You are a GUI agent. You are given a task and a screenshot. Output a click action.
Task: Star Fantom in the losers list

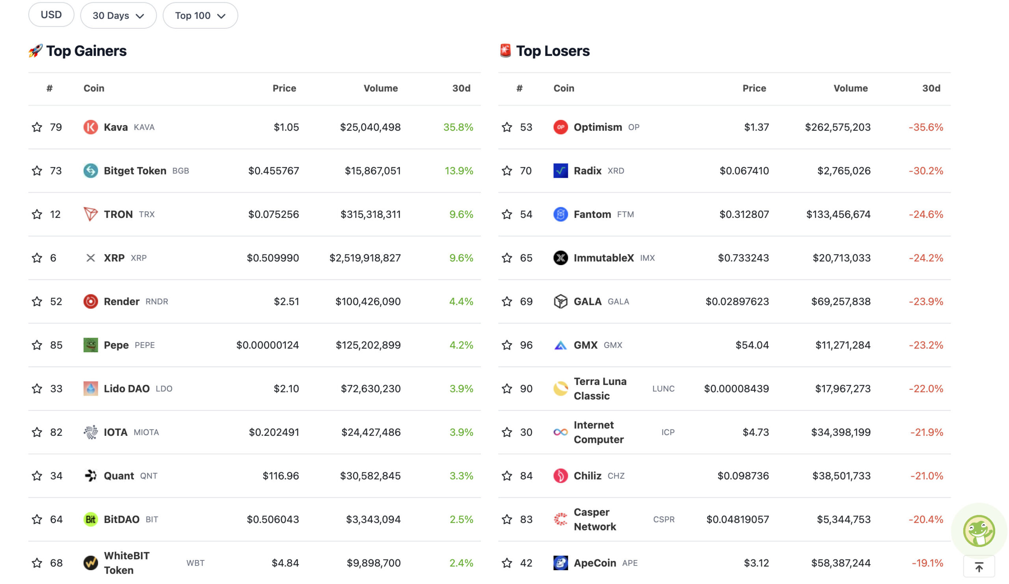pyautogui.click(x=507, y=214)
